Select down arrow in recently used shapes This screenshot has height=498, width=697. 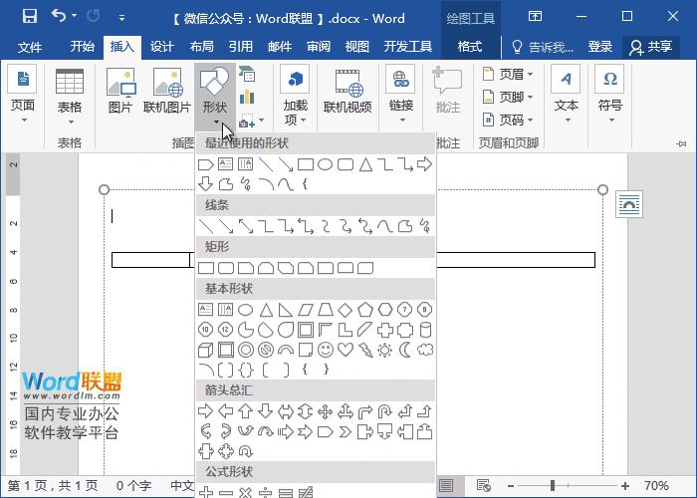205,183
